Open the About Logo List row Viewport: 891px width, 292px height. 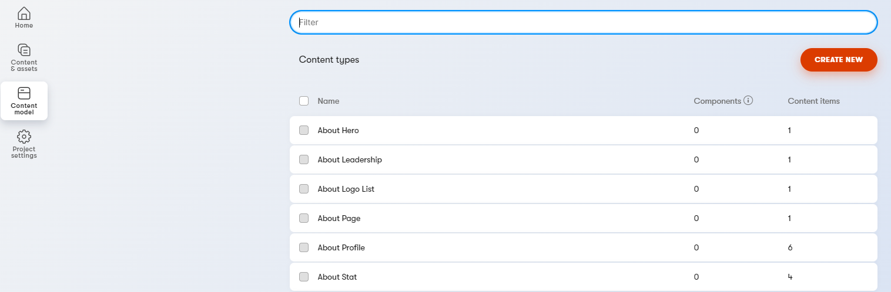pos(584,189)
